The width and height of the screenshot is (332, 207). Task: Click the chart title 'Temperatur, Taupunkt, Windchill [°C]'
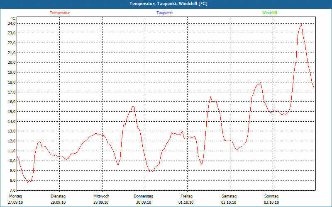(x=168, y=4)
